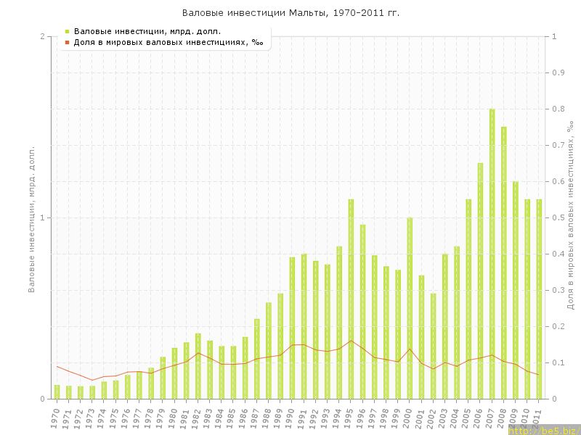Click the left axis title 'Валовые инвестиции, млрд. долл.'
The image size is (581, 435).
(x=31, y=219)
